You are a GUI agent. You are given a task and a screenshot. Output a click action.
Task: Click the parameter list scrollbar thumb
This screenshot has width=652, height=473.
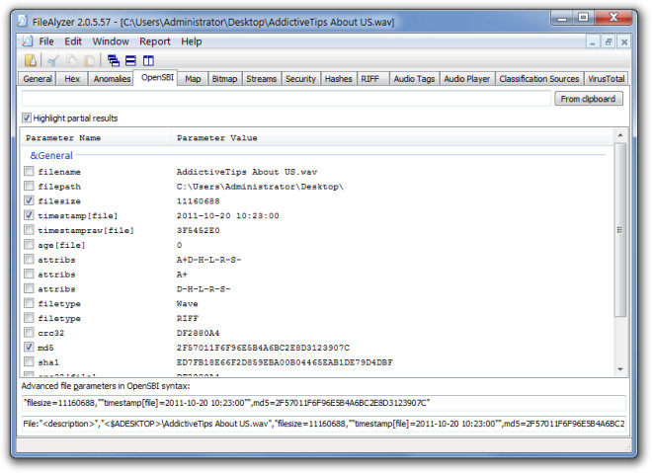[x=620, y=229]
